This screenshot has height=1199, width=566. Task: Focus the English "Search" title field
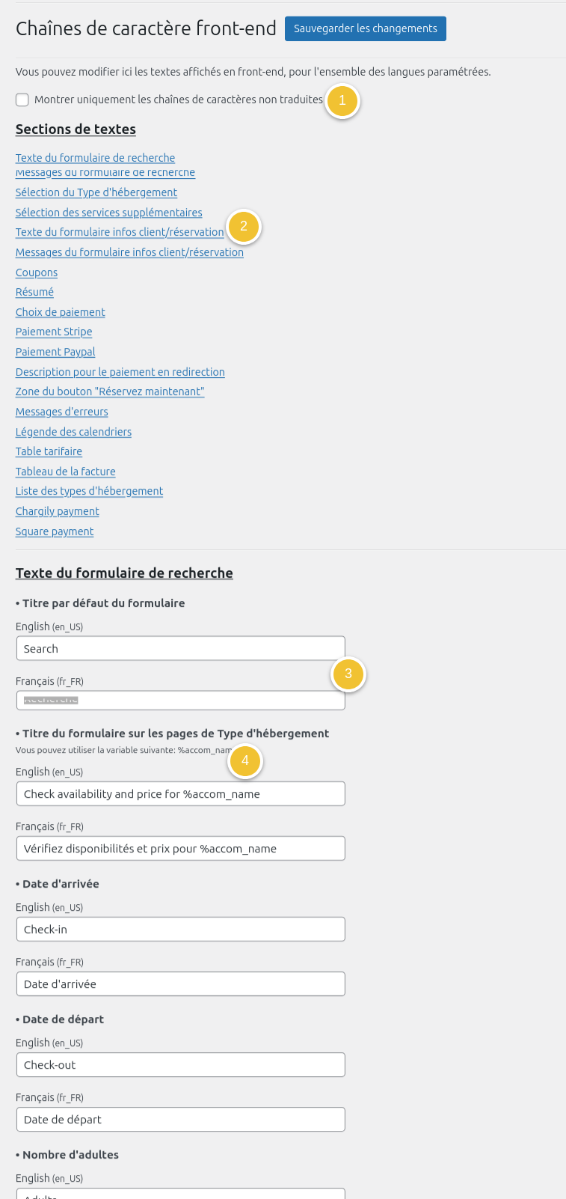(x=180, y=649)
